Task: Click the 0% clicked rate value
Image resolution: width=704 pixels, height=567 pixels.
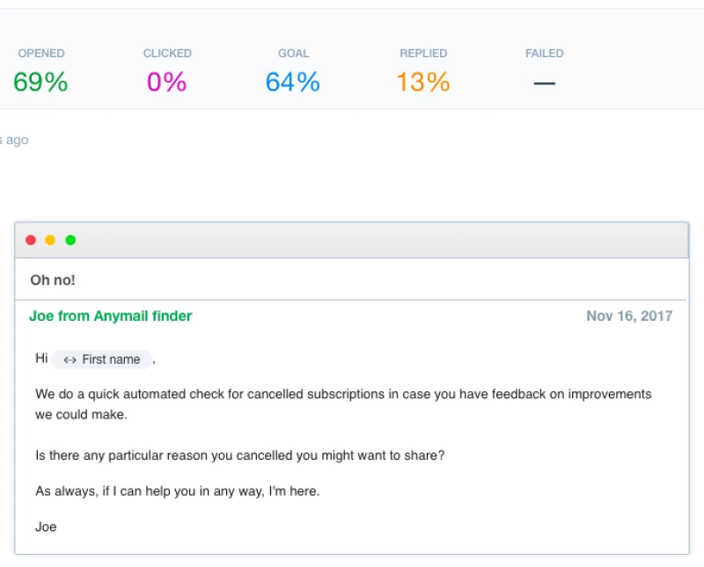Action: tap(167, 83)
